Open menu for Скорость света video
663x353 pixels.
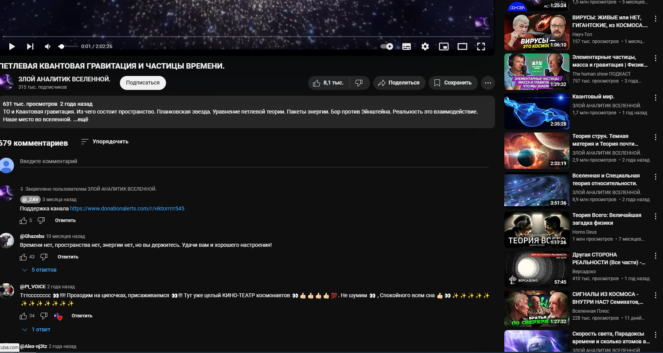click(656, 335)
